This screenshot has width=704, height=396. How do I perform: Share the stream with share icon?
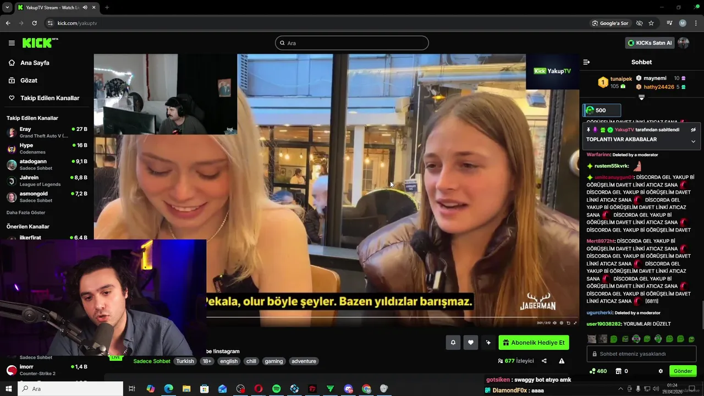544,361
